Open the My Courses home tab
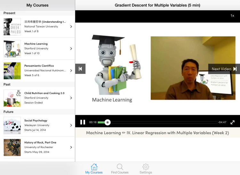The height and width of the screenshot is (175, 240). pos(94,169)
